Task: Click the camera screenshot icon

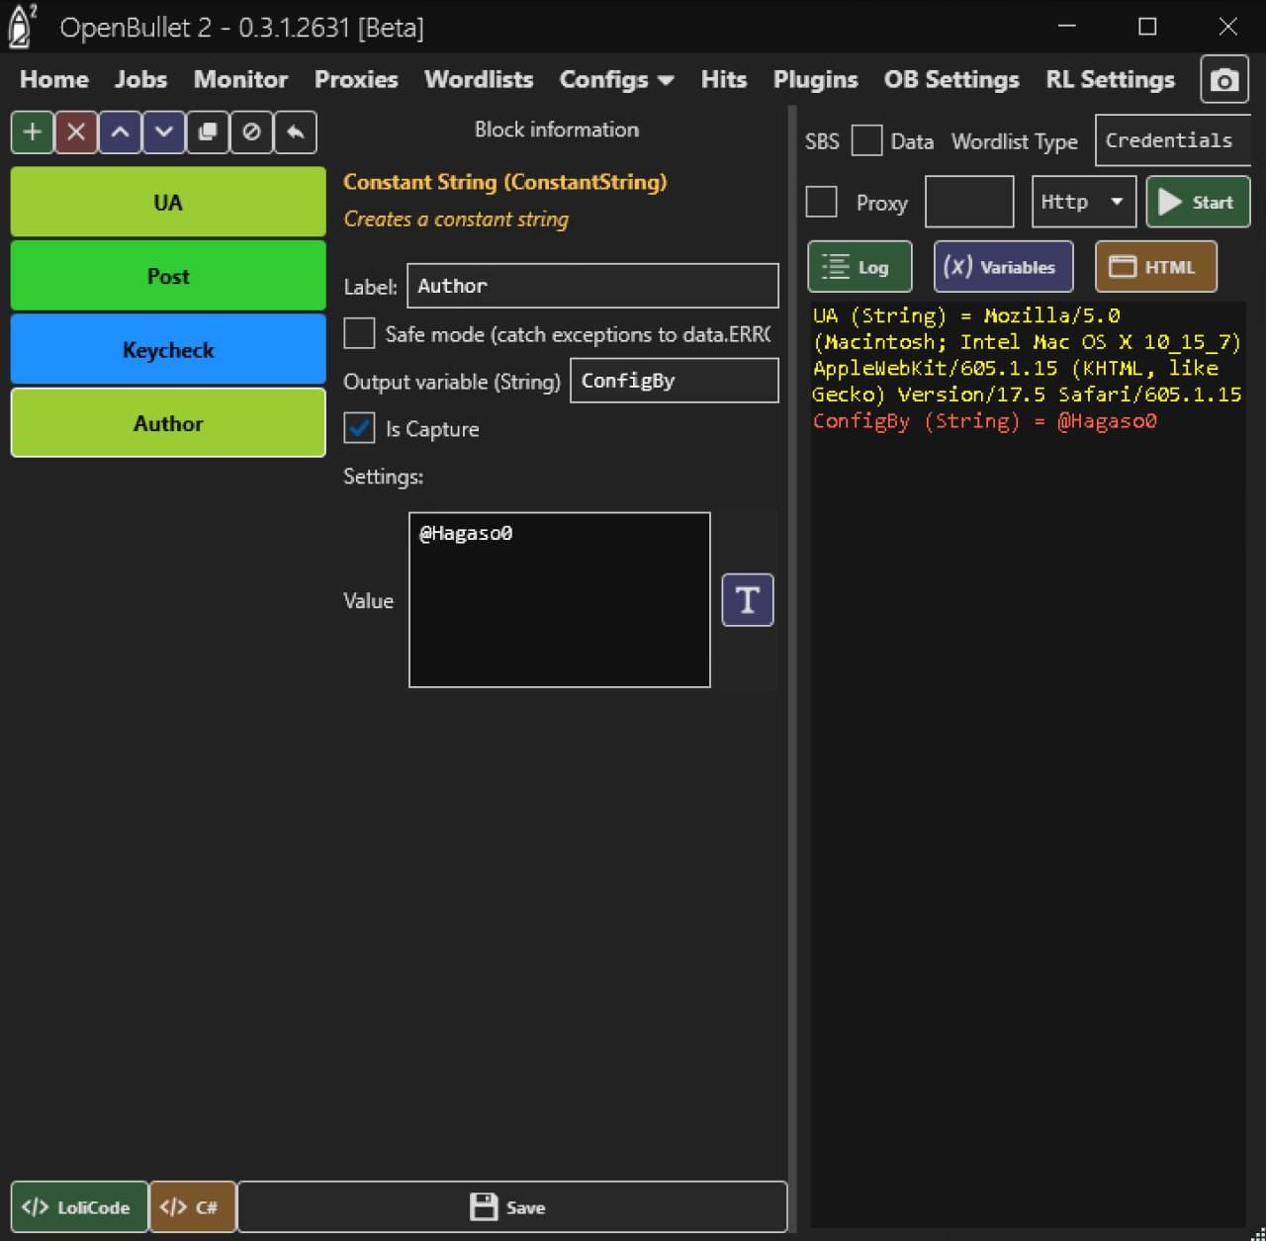Action: point(1223,80)
